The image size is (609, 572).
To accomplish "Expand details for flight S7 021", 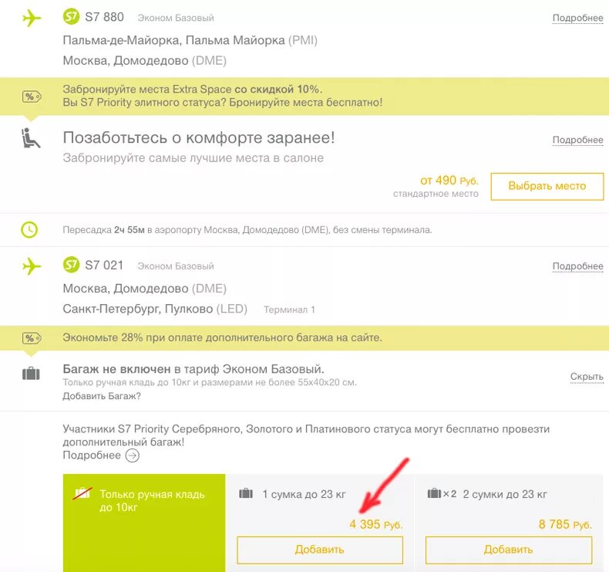I will pos(577,266).
